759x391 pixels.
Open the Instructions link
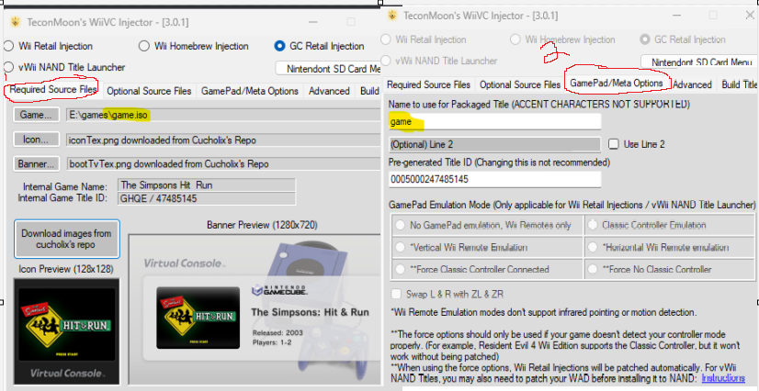722,377
